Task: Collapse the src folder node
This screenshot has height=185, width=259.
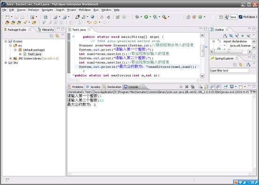Action: point(10,45)
